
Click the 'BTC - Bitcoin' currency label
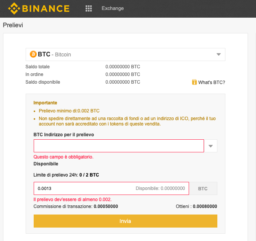coord(54,54)
